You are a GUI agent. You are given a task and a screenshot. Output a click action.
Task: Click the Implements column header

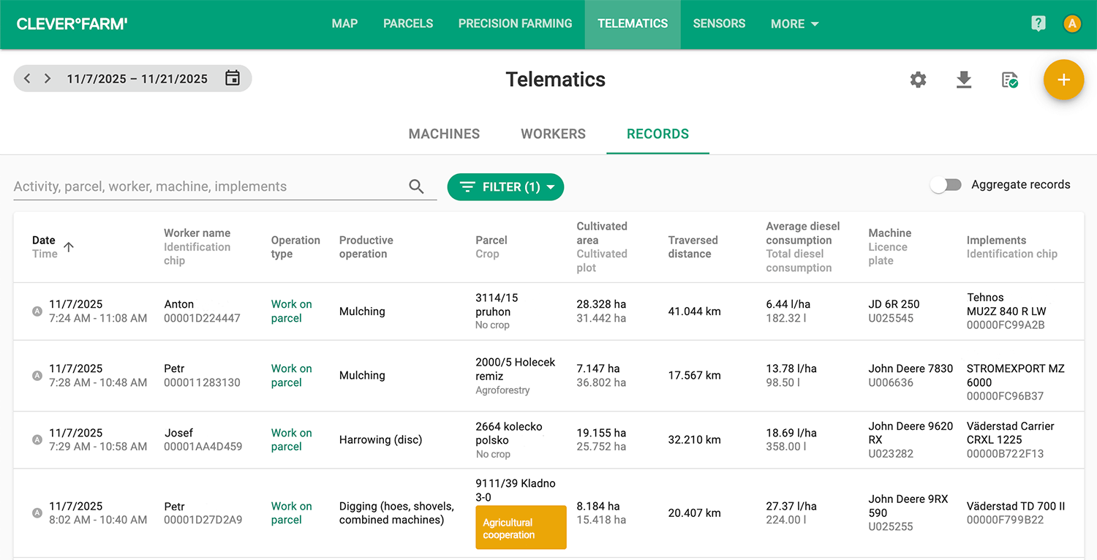pos(996,241)
